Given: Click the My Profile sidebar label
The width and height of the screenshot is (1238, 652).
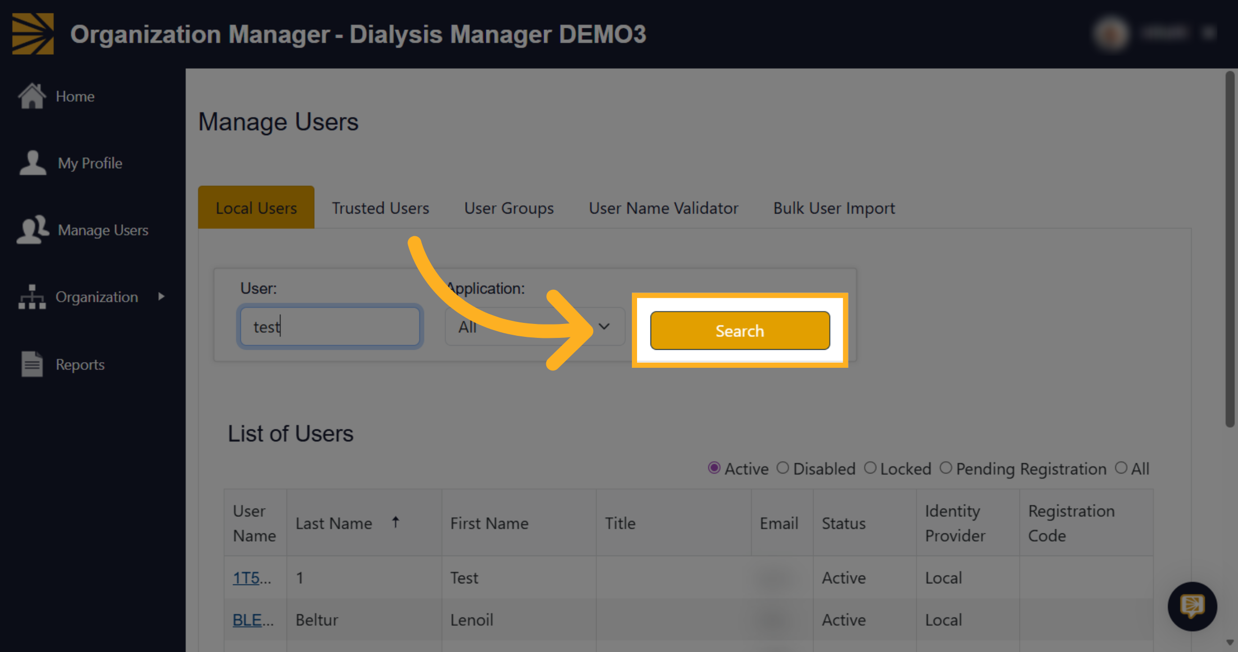Looking at the screenshot, I should click(x=90, y=163).
